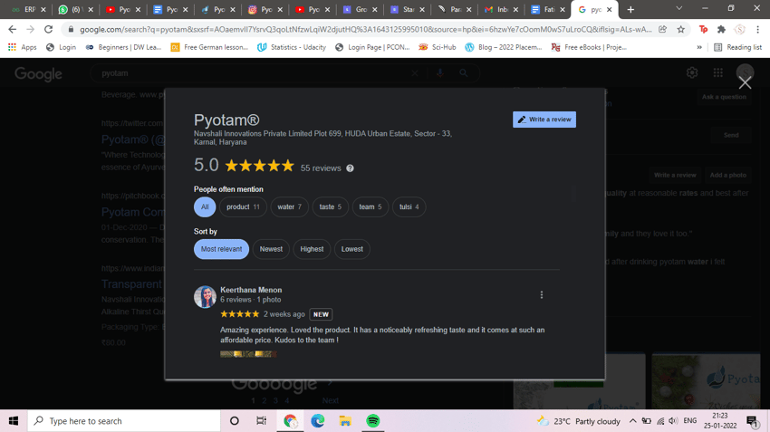Switch to the Instagram tab
The image size is (770, 432).
(x=265, y=9)
